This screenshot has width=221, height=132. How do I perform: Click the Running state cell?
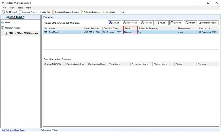point(130,32)
